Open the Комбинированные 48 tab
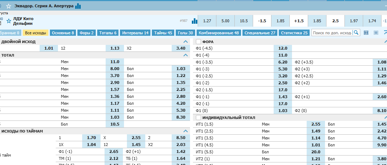The width and height of the screenshot is (387, 165). [219, 33]
